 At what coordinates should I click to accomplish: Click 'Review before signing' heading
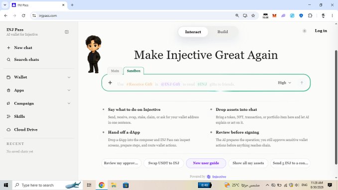tap(237, 132)
